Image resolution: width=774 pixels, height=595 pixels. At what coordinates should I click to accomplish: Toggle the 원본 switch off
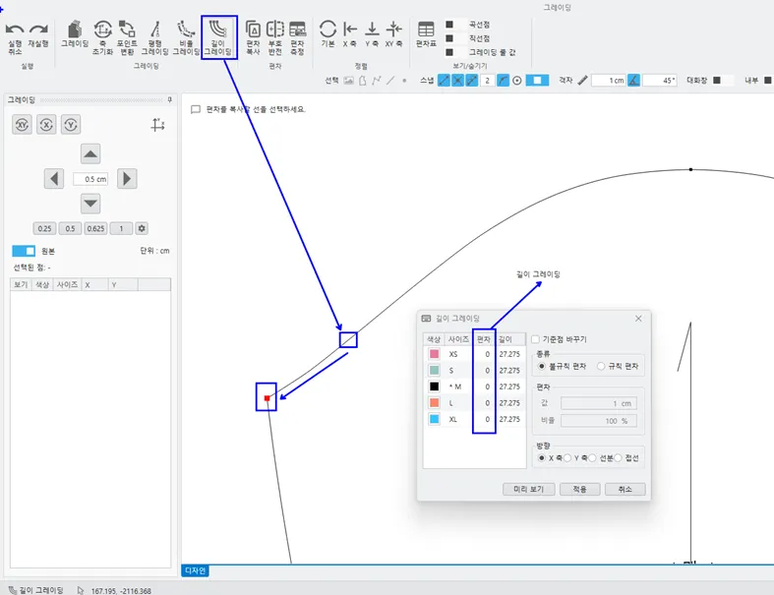(24, 251)
